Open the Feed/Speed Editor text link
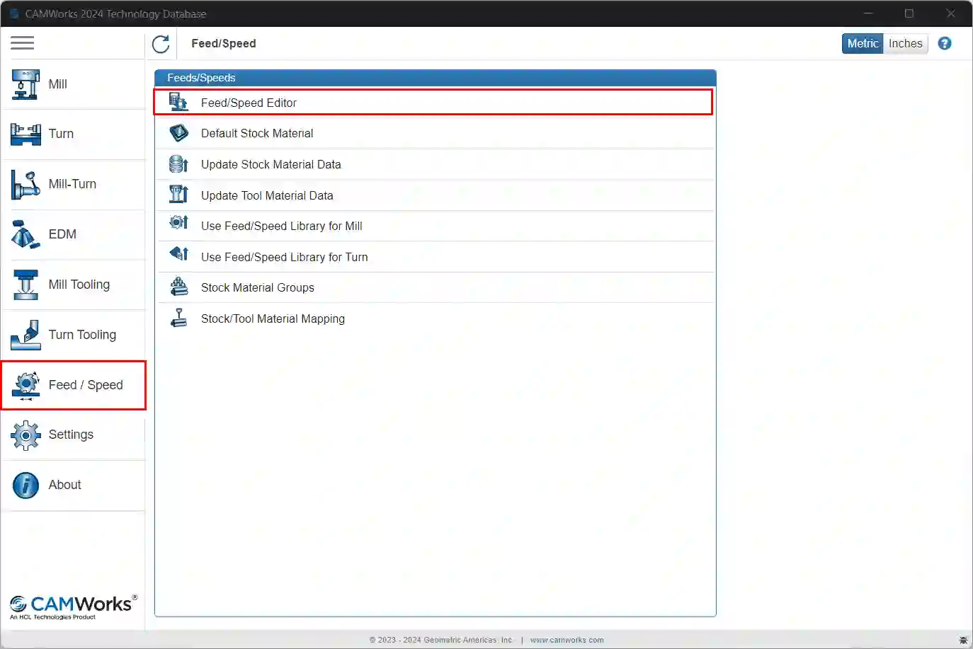973x649 pixels. click(x=249, y=103)
